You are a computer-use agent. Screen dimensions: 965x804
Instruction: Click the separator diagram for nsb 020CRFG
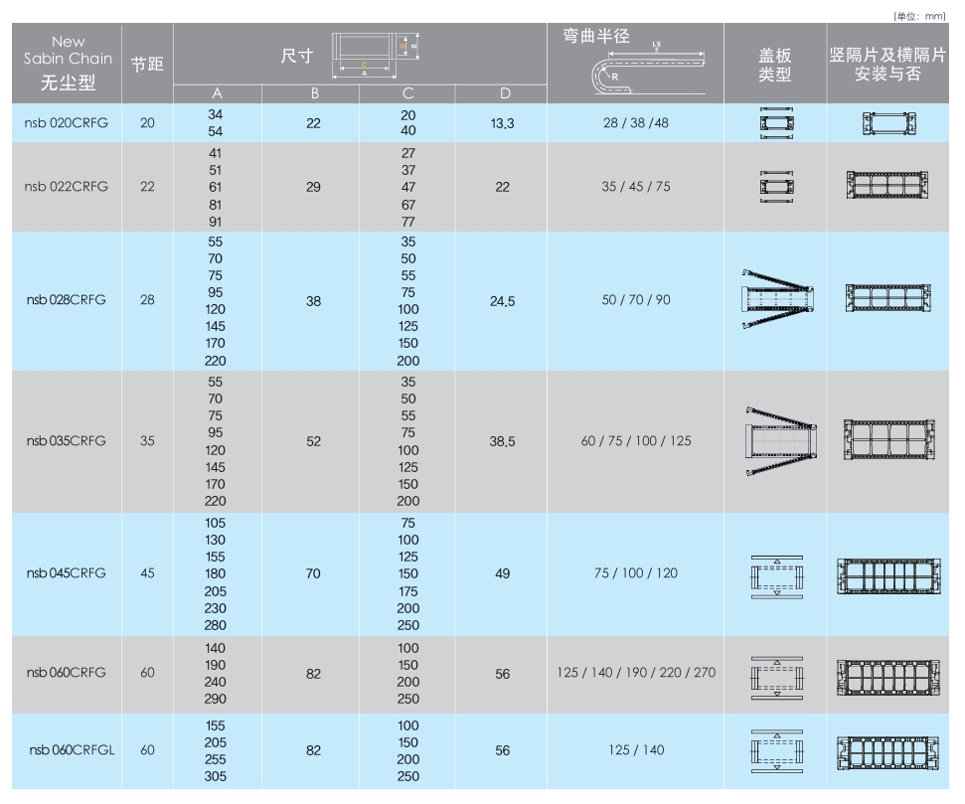tap(888, 123)
